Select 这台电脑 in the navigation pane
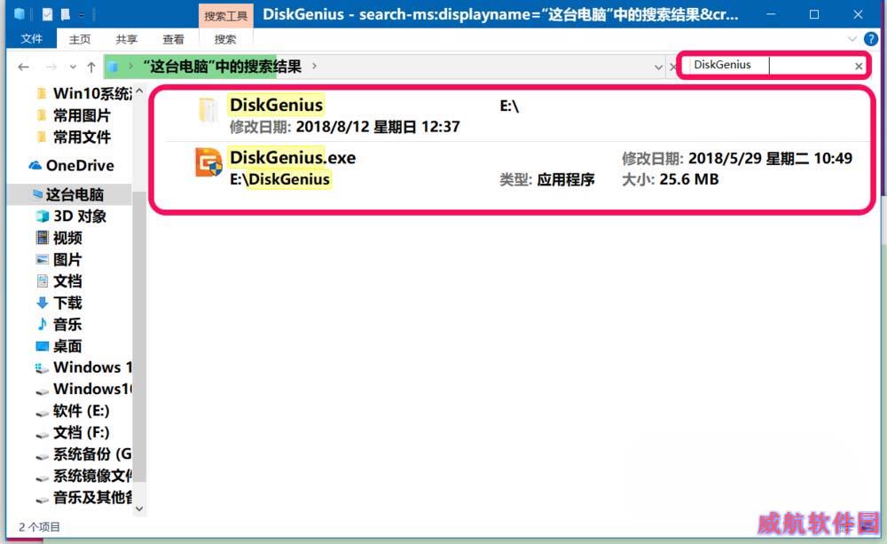The image size is (887, 544). click(x=75, y=194)
